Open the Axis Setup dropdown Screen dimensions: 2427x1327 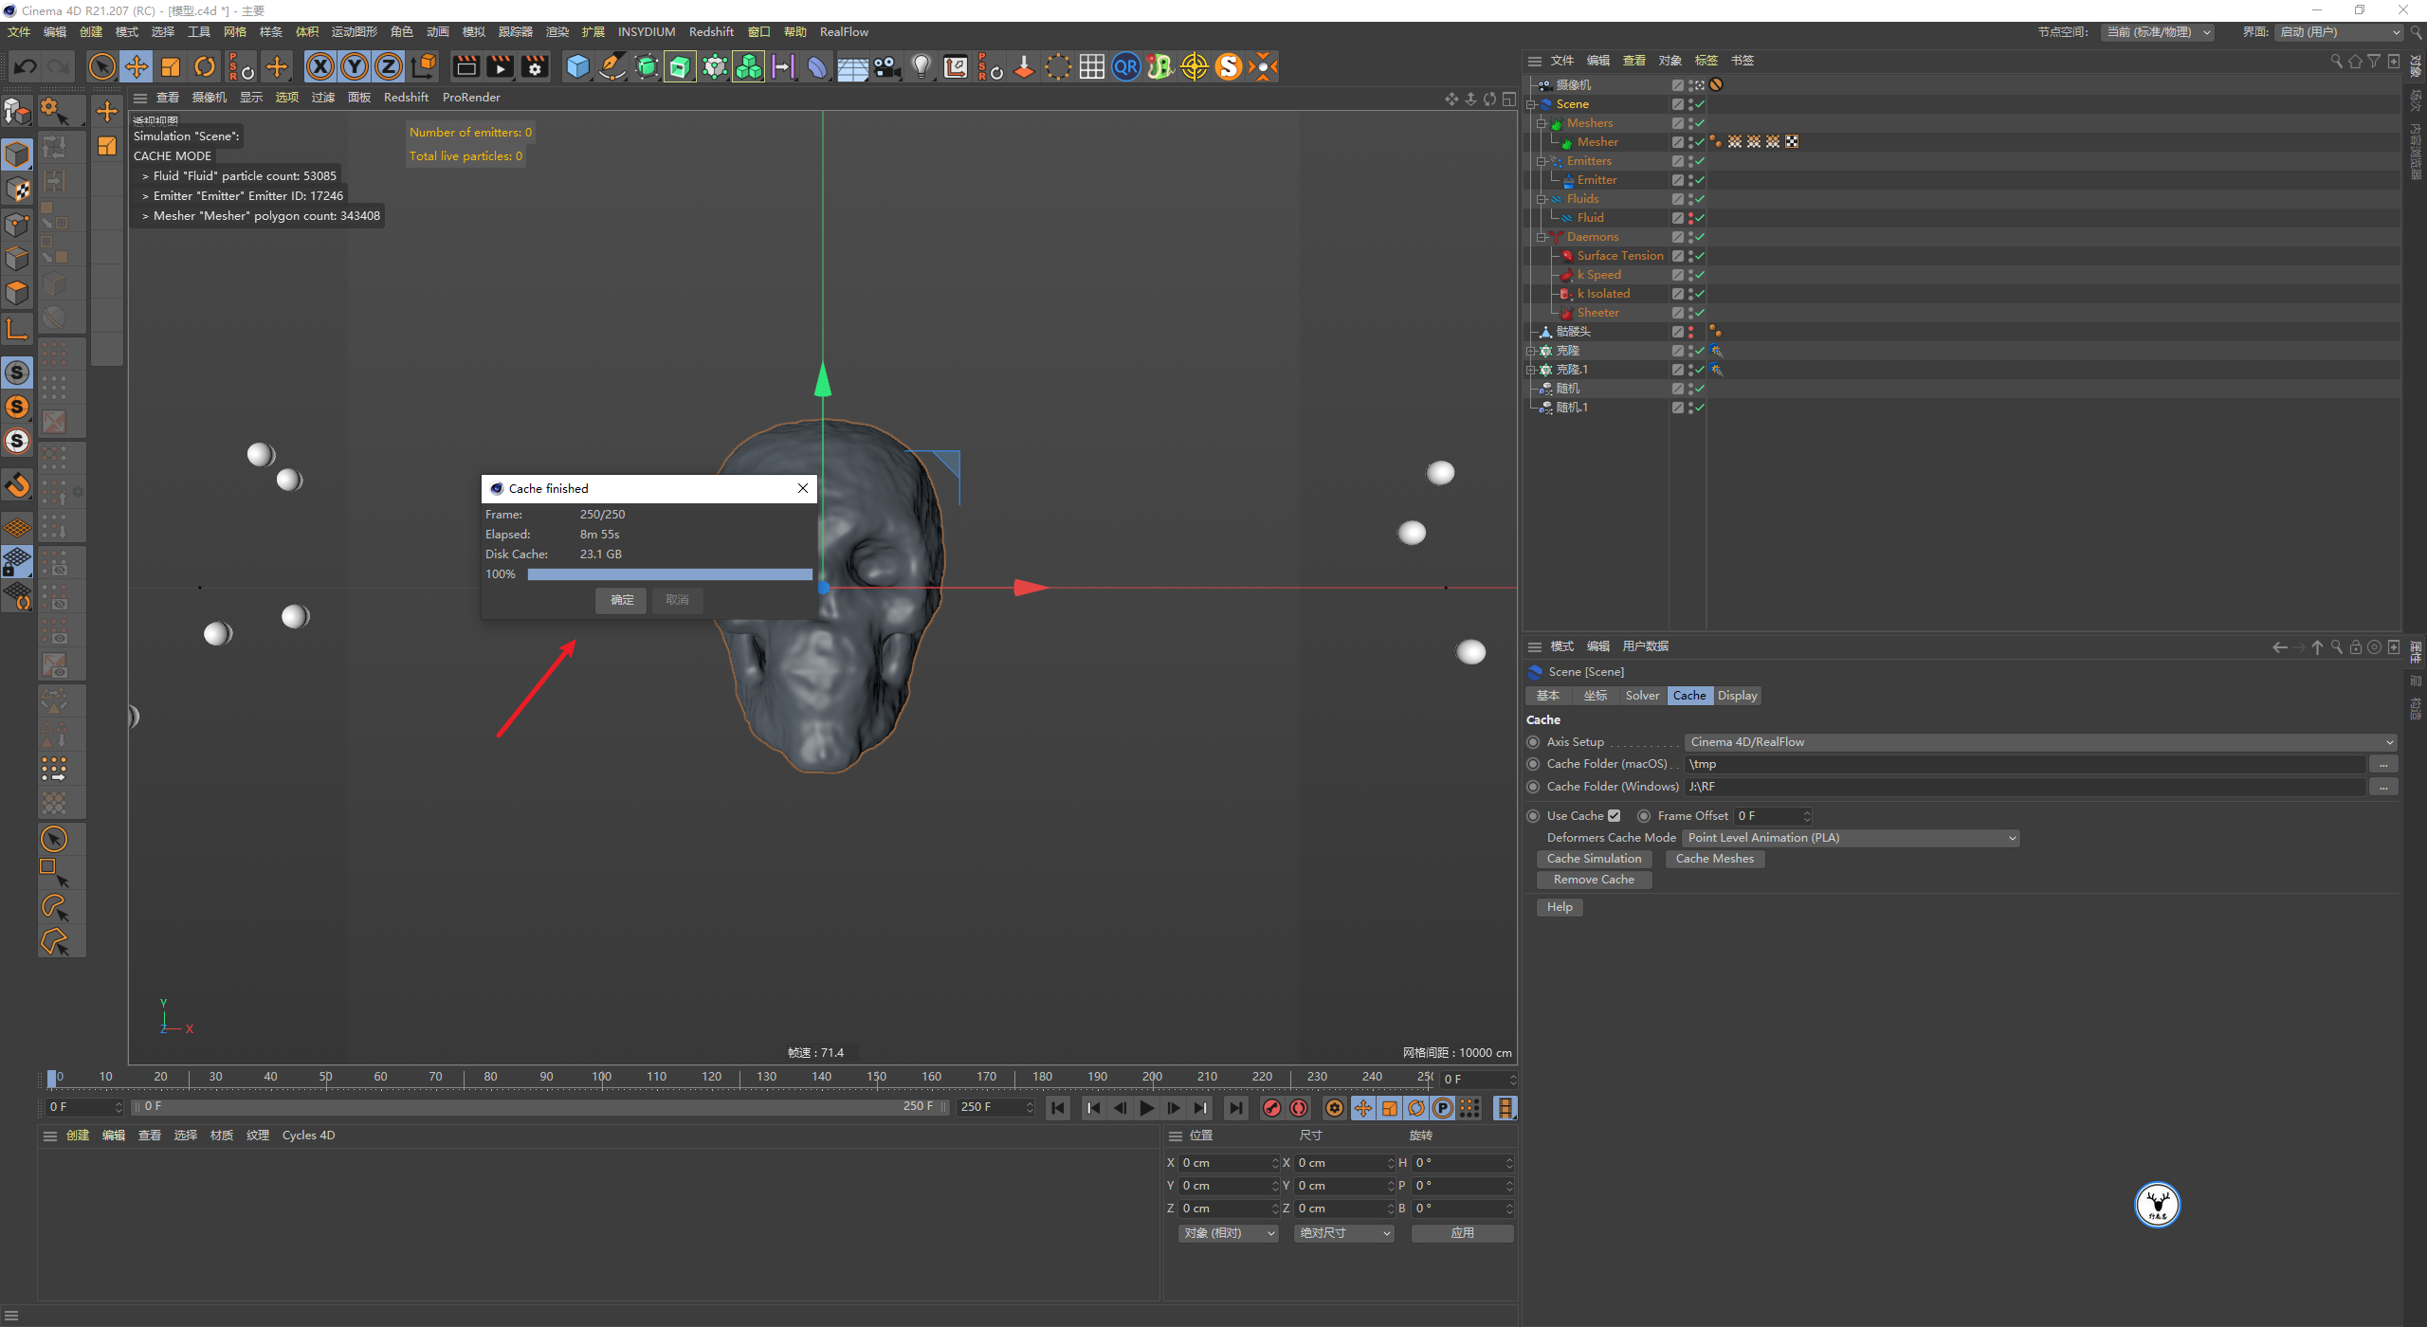coord(2040,742)
